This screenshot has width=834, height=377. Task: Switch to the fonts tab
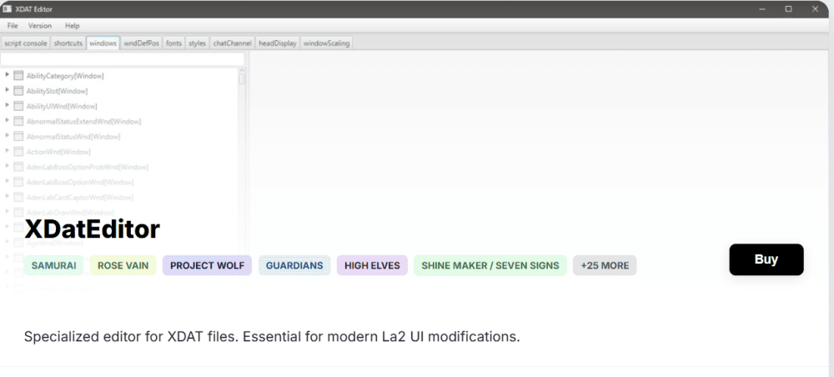click(x=173, y=43)
